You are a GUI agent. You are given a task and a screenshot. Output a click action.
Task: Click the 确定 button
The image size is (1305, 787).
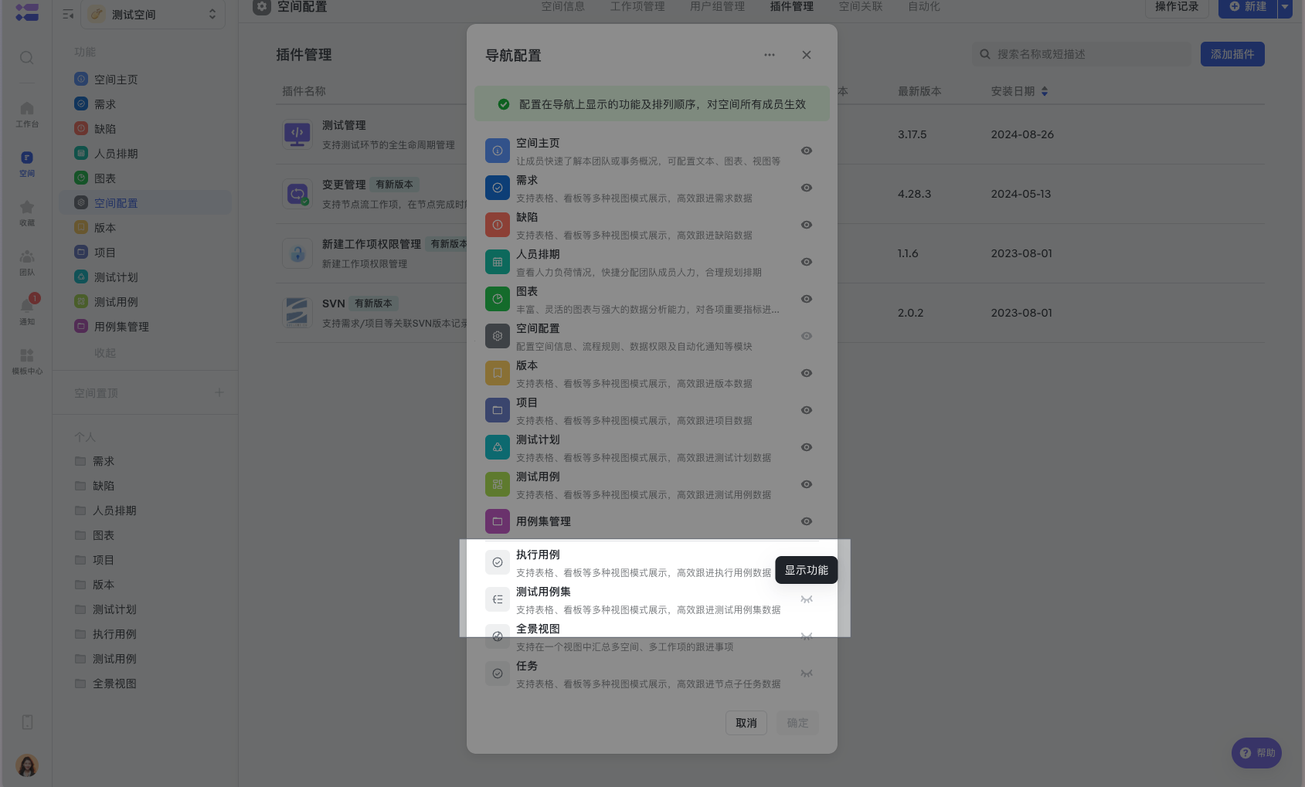coord(797,723)
